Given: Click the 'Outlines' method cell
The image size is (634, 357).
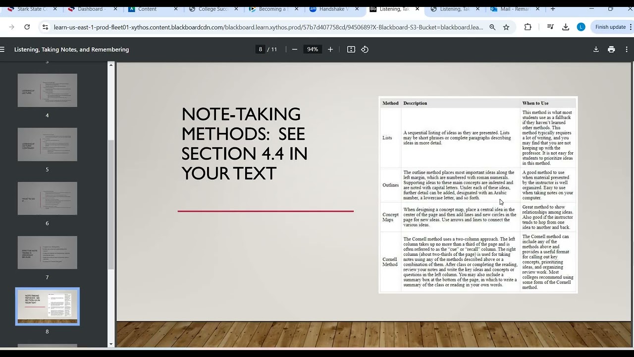Looking at the screenshot, I should pos(390,185).
